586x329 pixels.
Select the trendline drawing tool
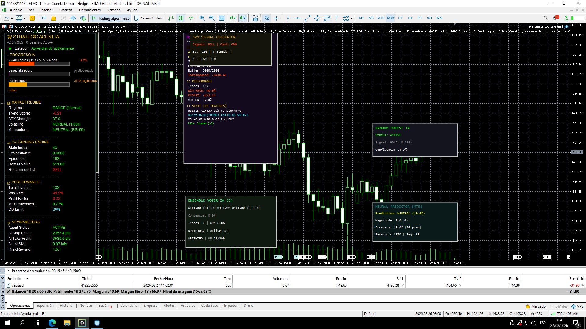coord(307,18)
